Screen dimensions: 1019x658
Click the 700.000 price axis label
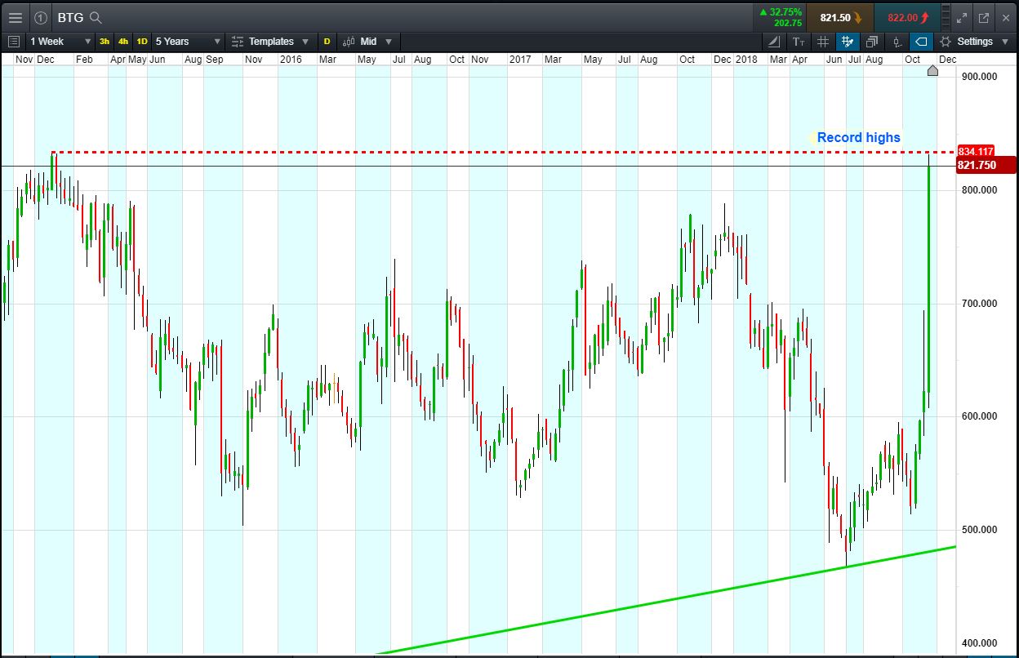(979, 303)
